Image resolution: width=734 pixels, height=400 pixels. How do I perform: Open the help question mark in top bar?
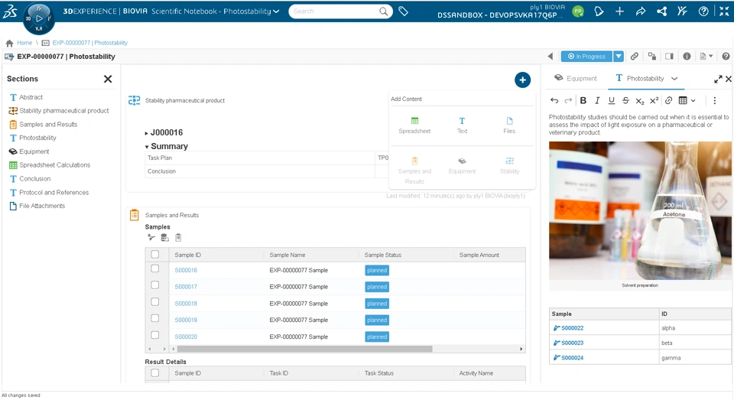[x=703, y=11]
